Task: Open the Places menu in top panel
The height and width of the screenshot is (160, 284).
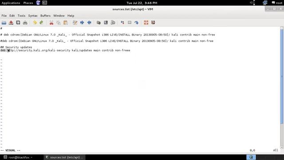Action: coord(28,3)
